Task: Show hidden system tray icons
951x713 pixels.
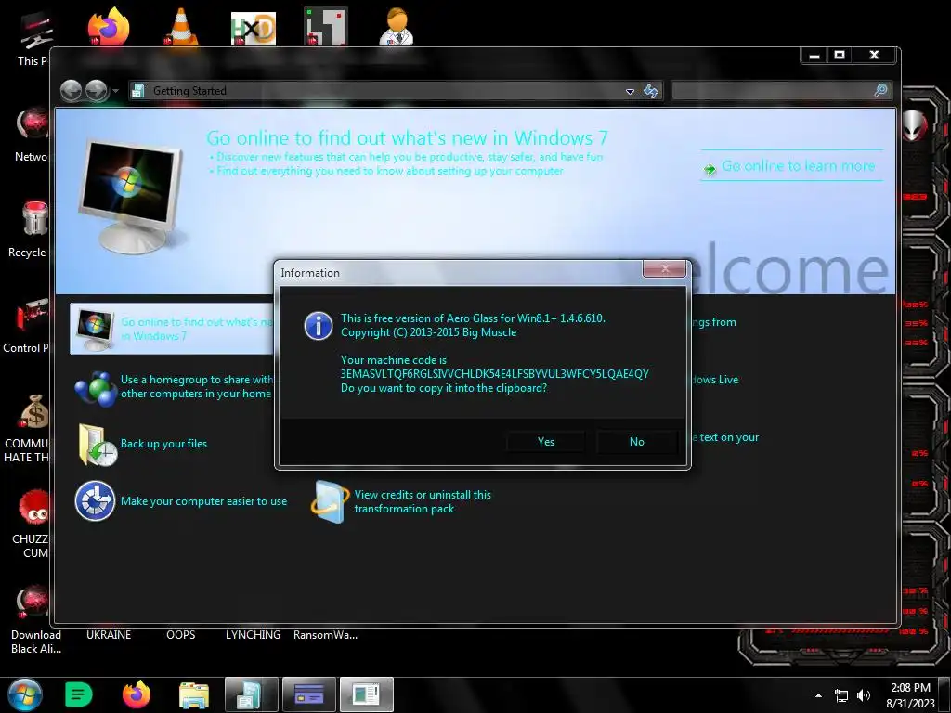Action: tap(818, 695)
